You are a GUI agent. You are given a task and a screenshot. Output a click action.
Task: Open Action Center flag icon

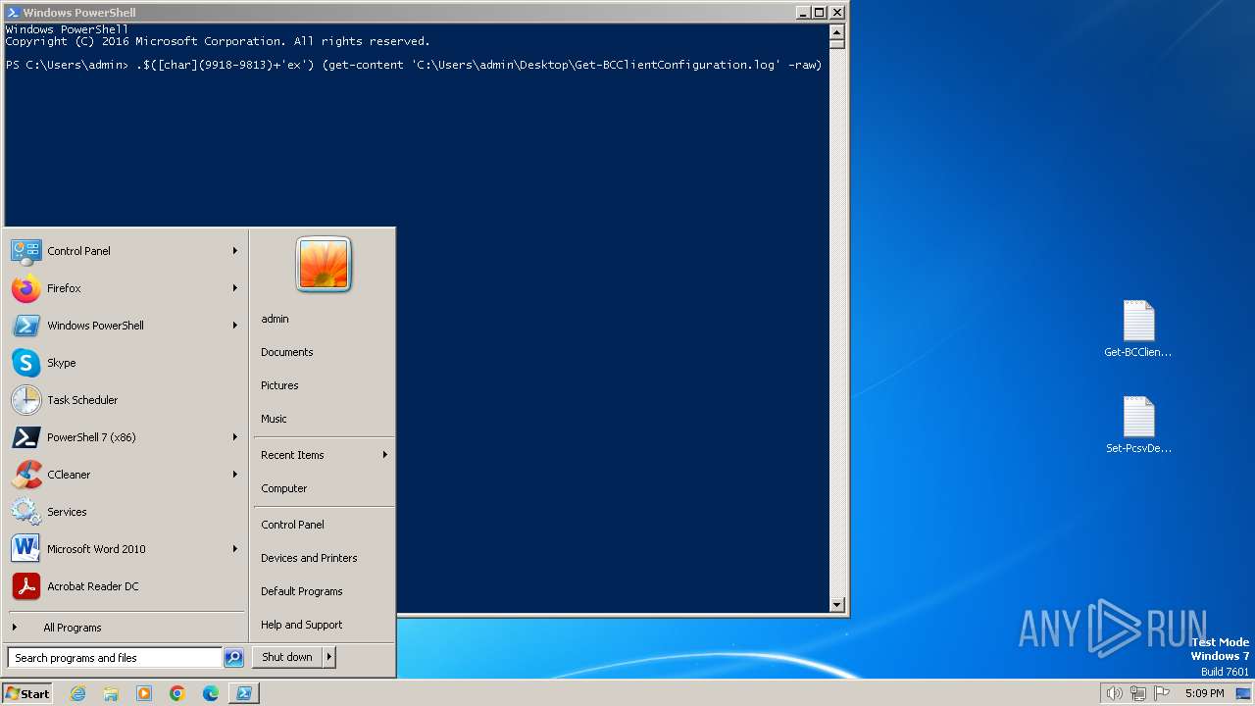(x=1162, y=693)
